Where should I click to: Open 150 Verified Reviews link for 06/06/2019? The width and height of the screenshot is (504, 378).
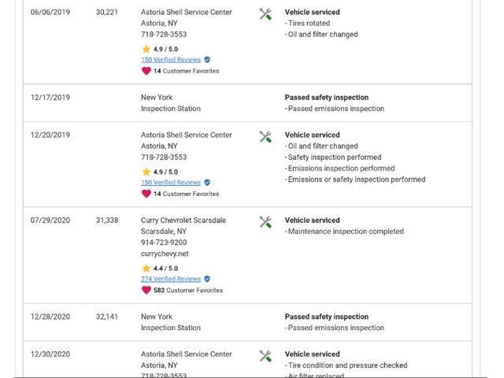(x=171, y=60)
